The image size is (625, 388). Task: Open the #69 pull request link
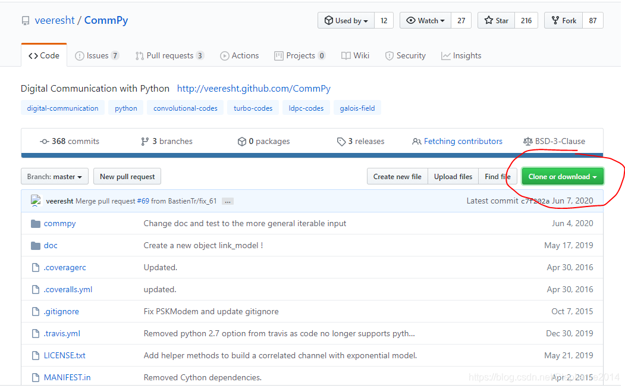pyautogui.click(x=143, y=201)
